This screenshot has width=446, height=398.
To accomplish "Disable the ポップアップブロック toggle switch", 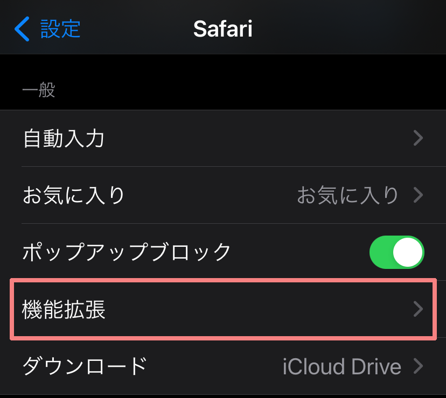I will pyautogui.click(x=396, y=252).
